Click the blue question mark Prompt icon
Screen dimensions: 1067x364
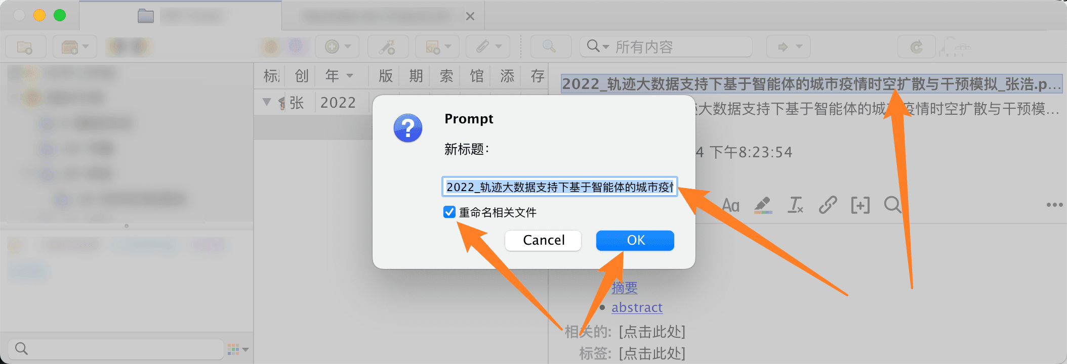point(408,128)
